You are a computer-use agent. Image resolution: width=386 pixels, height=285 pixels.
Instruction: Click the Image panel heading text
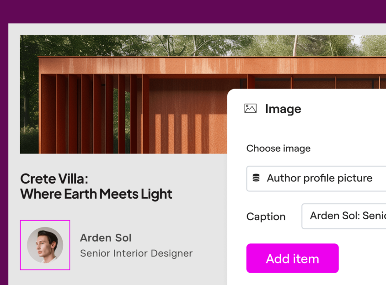pyautogui.click(x=283, y=109)
